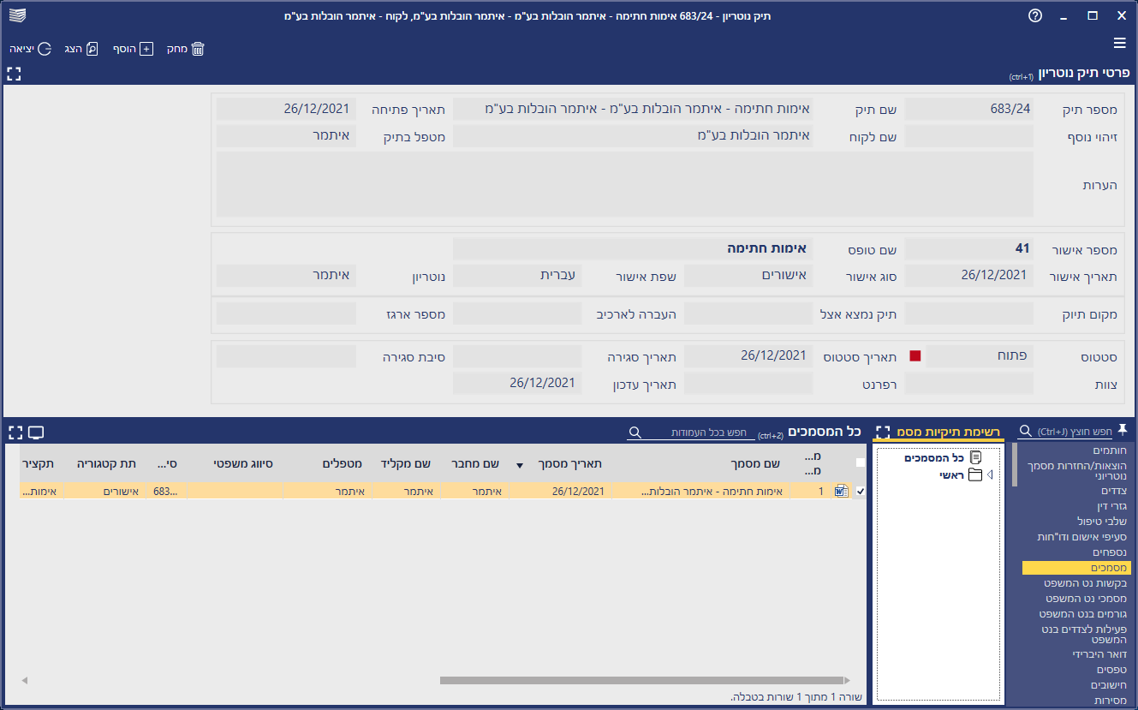Open the help question-mark icon
The width and height of the screenshot is (1138, 710).
(x=1035, y=15)
